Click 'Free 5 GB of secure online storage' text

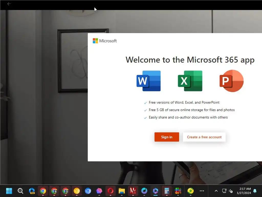tap(192, 110)
